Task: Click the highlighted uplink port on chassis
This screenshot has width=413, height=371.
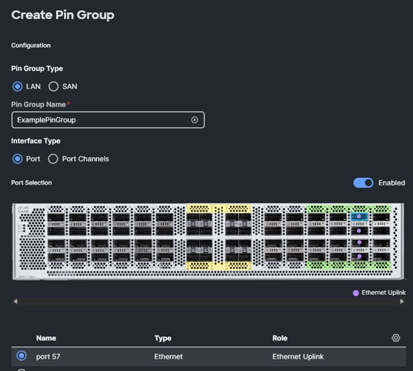Action: (x=359, y=217)
